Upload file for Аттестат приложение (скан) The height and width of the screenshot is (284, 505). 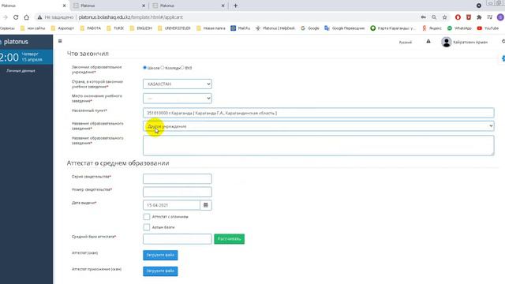160,271
